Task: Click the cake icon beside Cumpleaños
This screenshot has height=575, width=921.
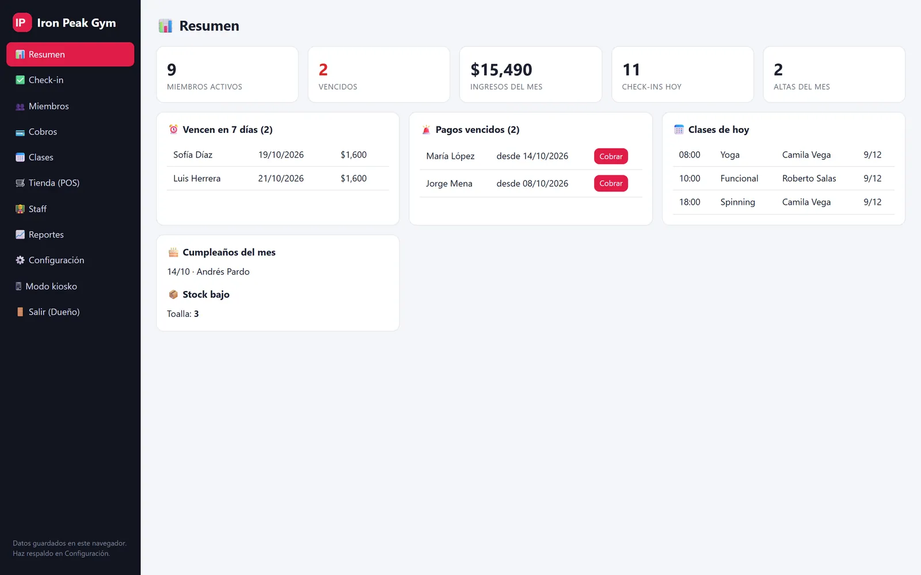Action: (x=173, y=252)
